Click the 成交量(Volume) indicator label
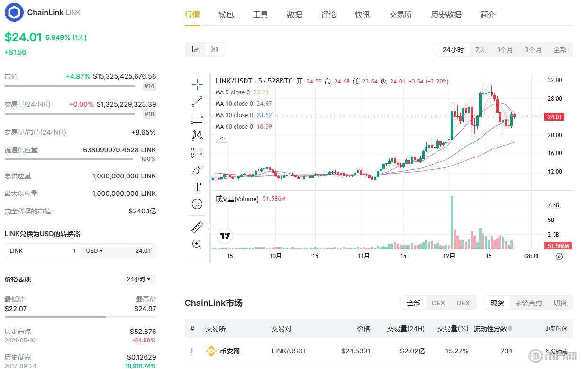 pos(237,199)
